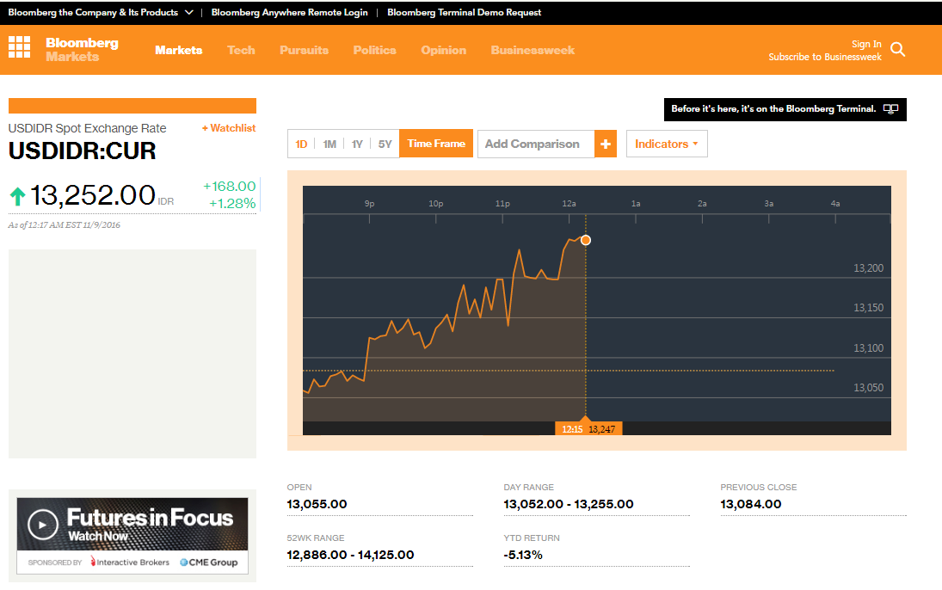This screenshot has height=590, width=942.
Task: Click the Bloomberg Markets logo
Action: click(x=83, y=49)
